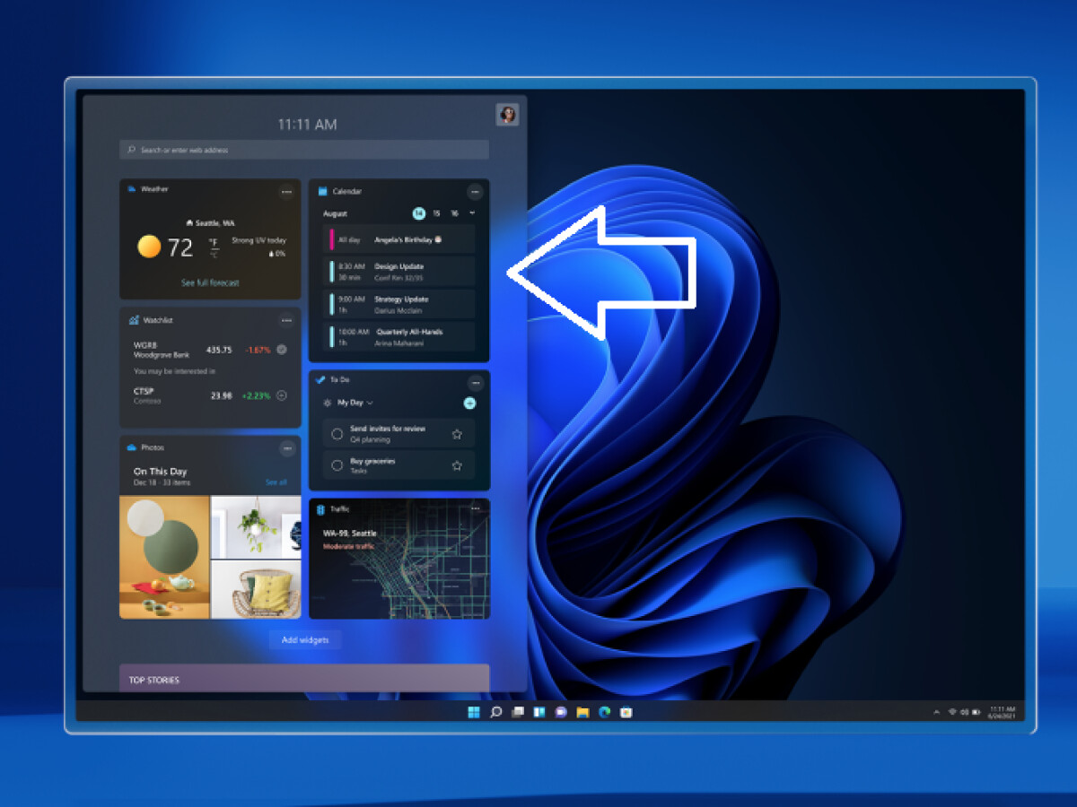This screenshot has width=1077, height=807.
Task: Open File Explorer from the taskbar
Action: click(582, 712)
